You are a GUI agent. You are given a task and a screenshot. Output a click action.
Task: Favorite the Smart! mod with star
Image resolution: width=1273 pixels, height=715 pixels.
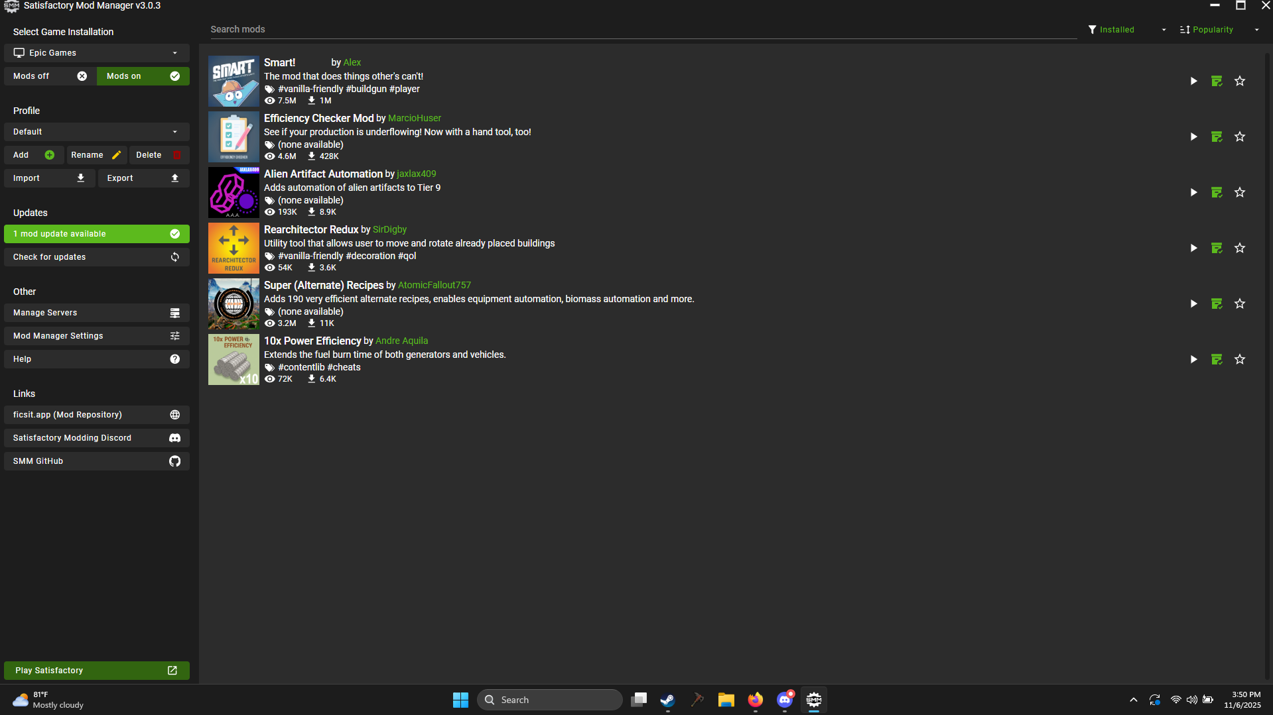coord(1240,81)
